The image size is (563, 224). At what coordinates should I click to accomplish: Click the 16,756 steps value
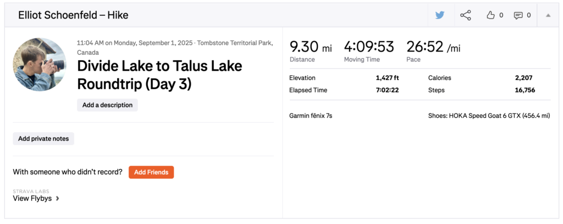(525, 90)
